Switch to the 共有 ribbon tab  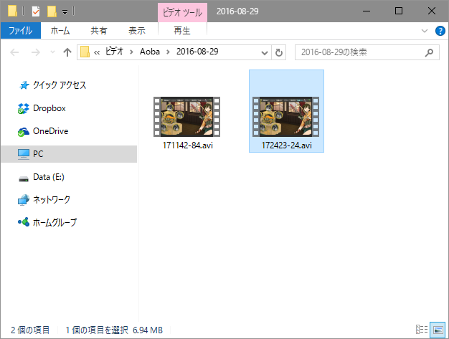(x=99, y=30)
